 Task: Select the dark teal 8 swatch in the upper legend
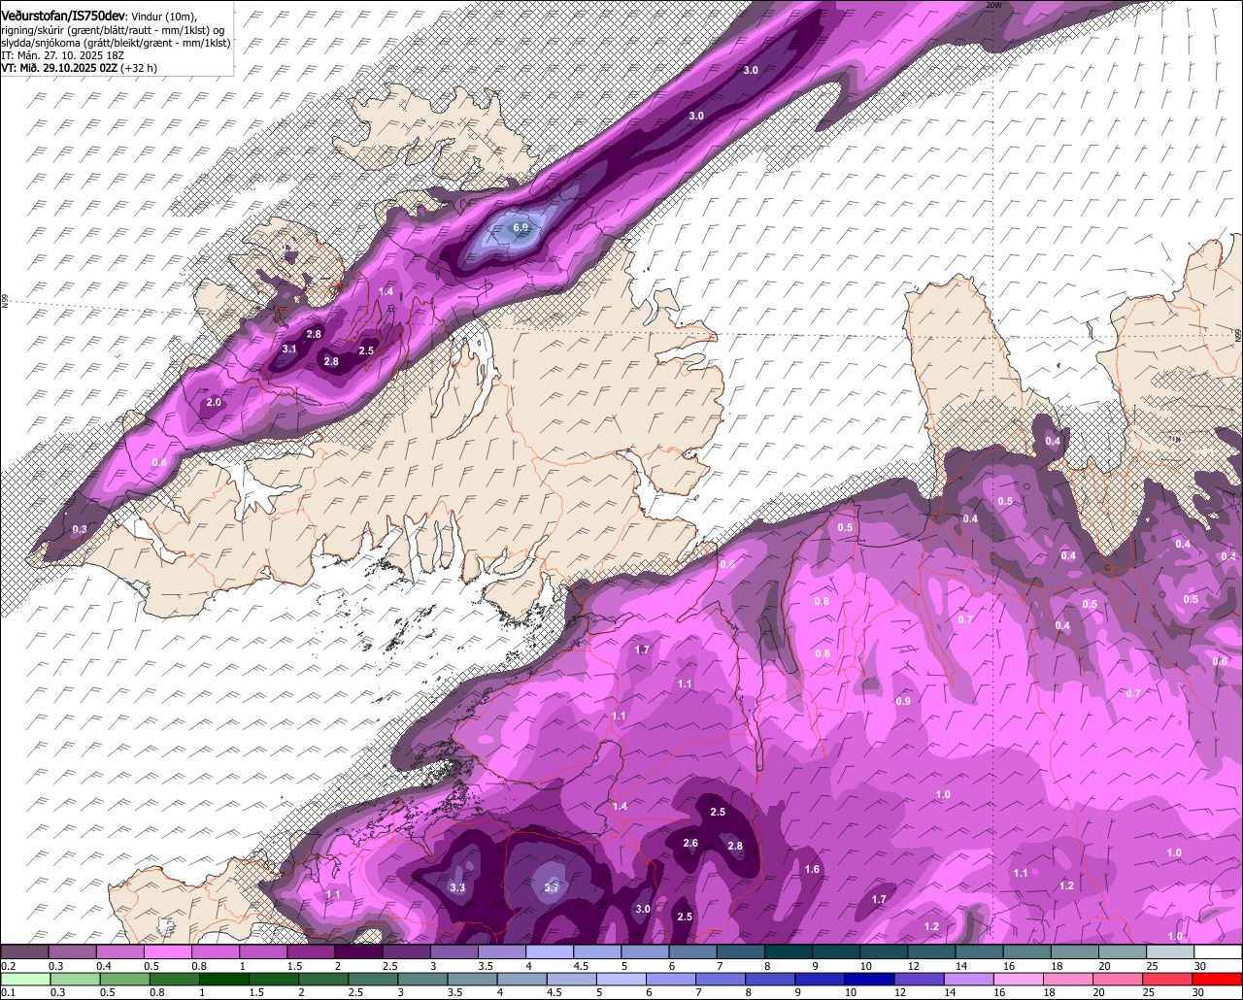click(x=788, y=951)
